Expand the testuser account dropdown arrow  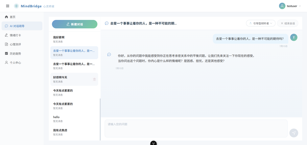pyautogui.click(x=300, y=6)
